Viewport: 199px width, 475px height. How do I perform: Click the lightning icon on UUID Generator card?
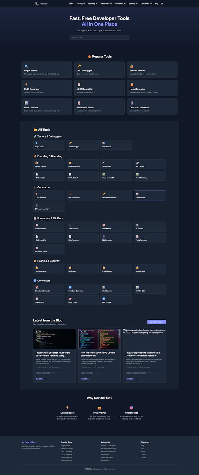tap(26, 85)
